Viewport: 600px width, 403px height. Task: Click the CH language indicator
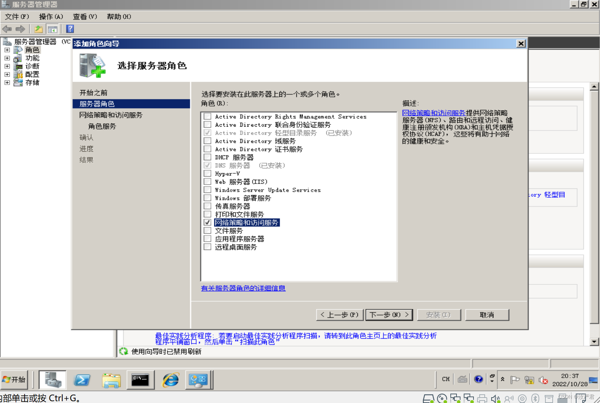click(446, 379)
